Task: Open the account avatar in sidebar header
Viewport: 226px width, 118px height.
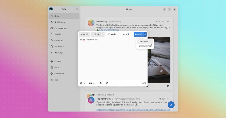Action: coord(51,9)
